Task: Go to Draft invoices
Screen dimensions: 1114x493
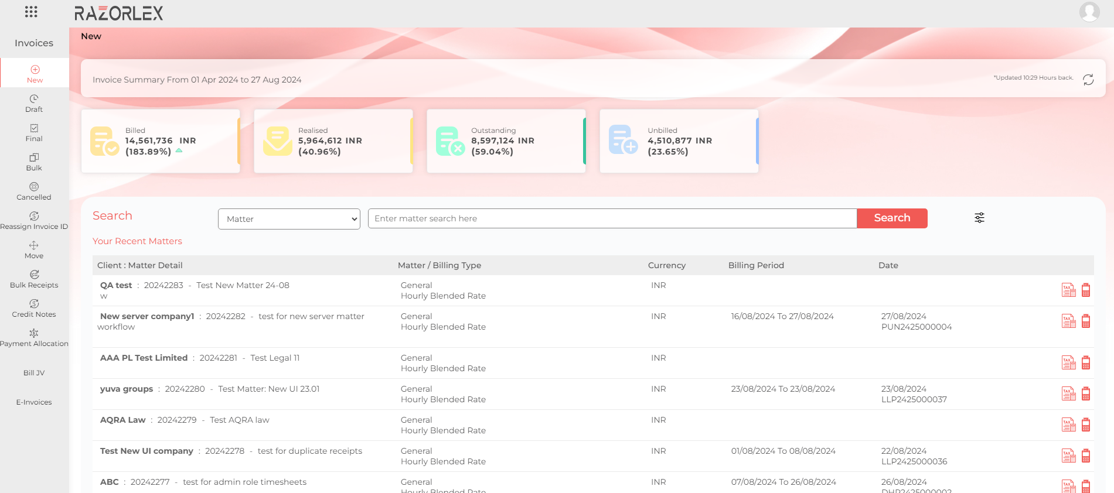Action: (x=34, y=104)
